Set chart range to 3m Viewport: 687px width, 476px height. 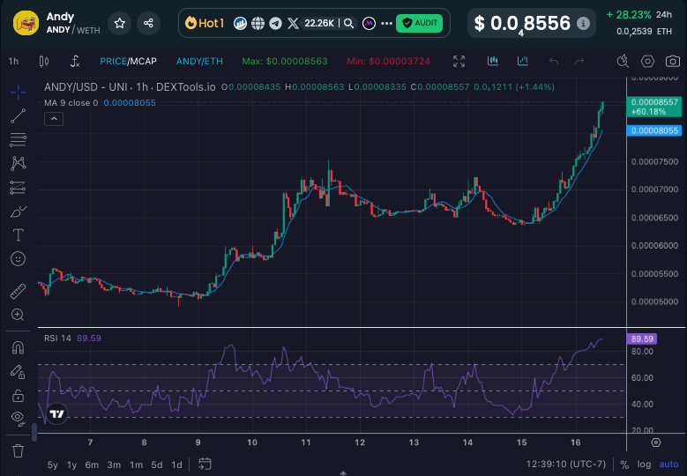[114, 465]
